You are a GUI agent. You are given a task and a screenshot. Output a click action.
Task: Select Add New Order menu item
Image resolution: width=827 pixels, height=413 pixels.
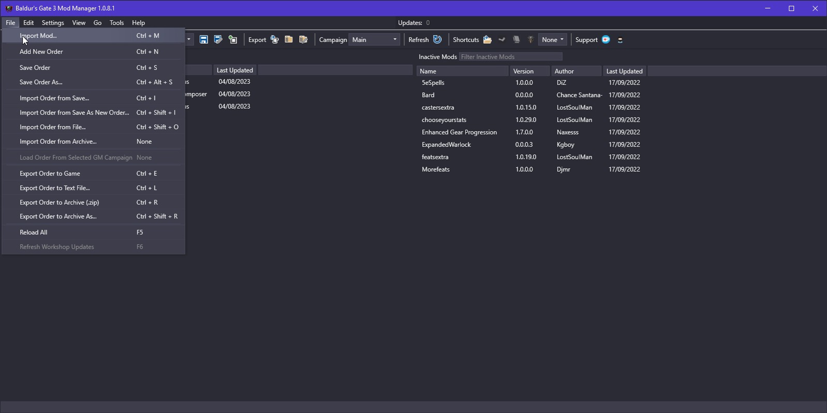coord(41,51)
